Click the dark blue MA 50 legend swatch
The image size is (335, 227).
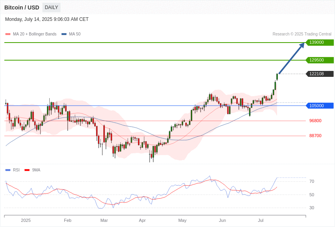point(64,34)
